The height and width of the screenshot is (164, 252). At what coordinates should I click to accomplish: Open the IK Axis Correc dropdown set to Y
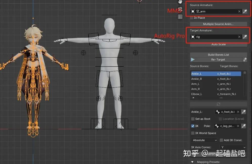(x=233, y=147)
